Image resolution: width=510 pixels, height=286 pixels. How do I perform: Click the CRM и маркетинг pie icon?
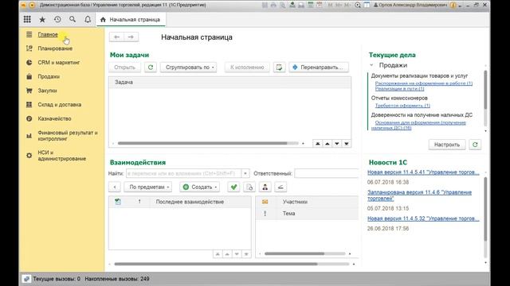[x=29, y=62]
